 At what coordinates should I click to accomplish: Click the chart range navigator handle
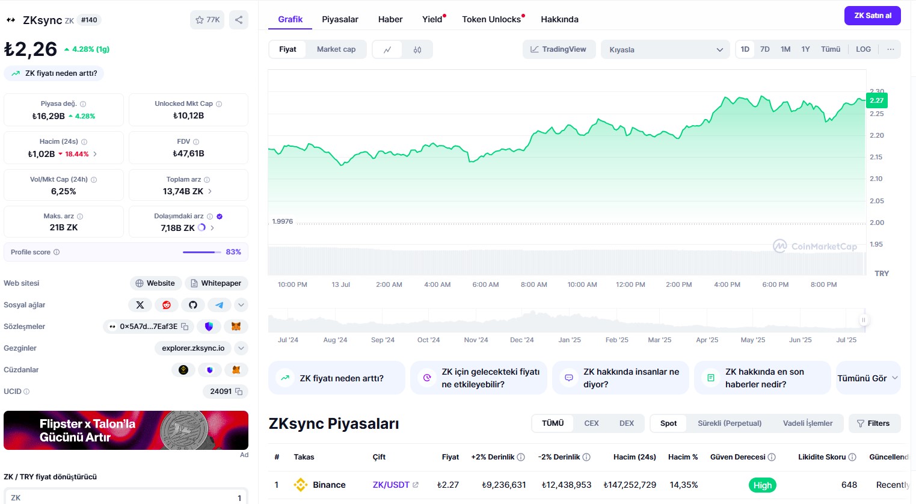[x=864, y=320]
